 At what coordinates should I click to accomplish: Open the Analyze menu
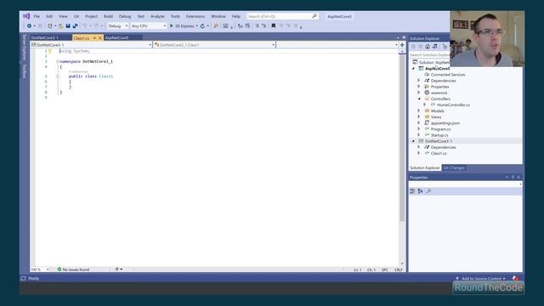click(x=157, y=16)
